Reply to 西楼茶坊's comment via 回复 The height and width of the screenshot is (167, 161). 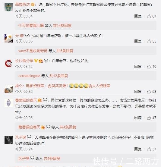point(138,16)
